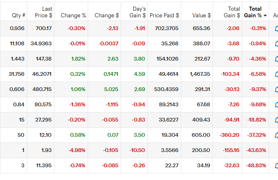Click the alert bell in the 27.295 row
The height and width of the screenshot is (180, 278).
point(276,120)
